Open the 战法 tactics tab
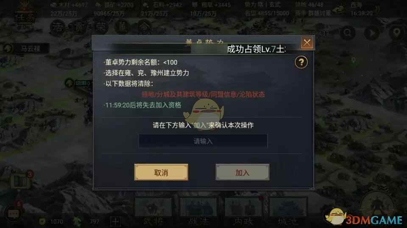Screen dimensions: 407x228 coord(198,212)
